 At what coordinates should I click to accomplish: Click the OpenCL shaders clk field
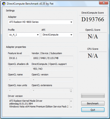pyautogui.click(x=19, y=69)
